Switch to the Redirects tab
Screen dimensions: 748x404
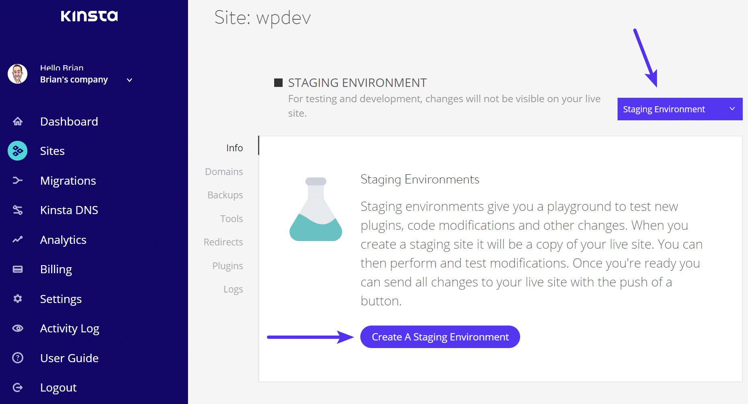click(223, 242)
